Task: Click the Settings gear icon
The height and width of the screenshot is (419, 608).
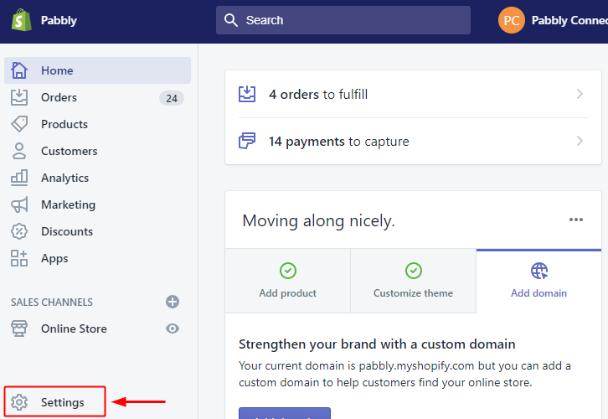Action: pos(20,402)
